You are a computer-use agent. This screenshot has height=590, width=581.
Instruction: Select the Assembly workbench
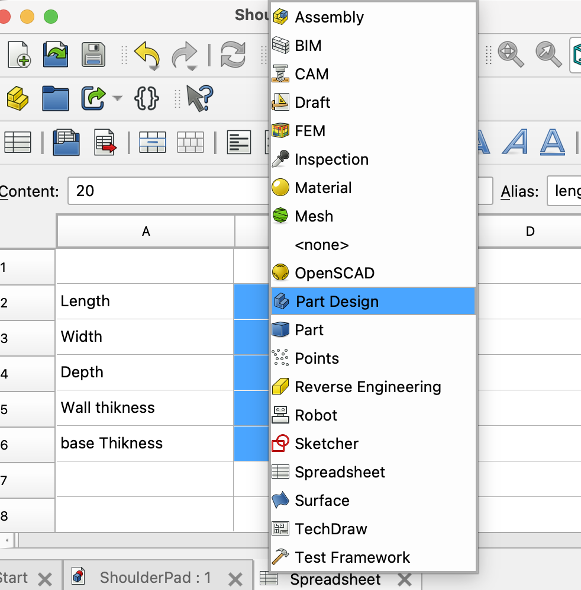coord(373,17)
